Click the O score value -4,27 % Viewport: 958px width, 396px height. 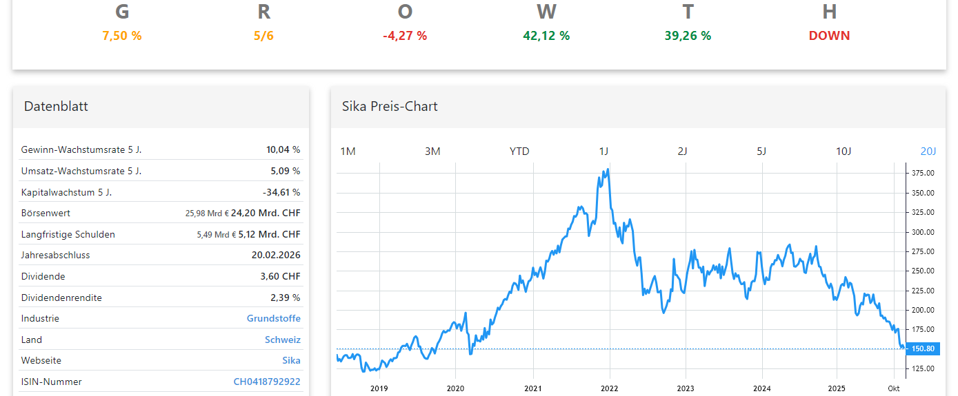click(x=405, y=36)
